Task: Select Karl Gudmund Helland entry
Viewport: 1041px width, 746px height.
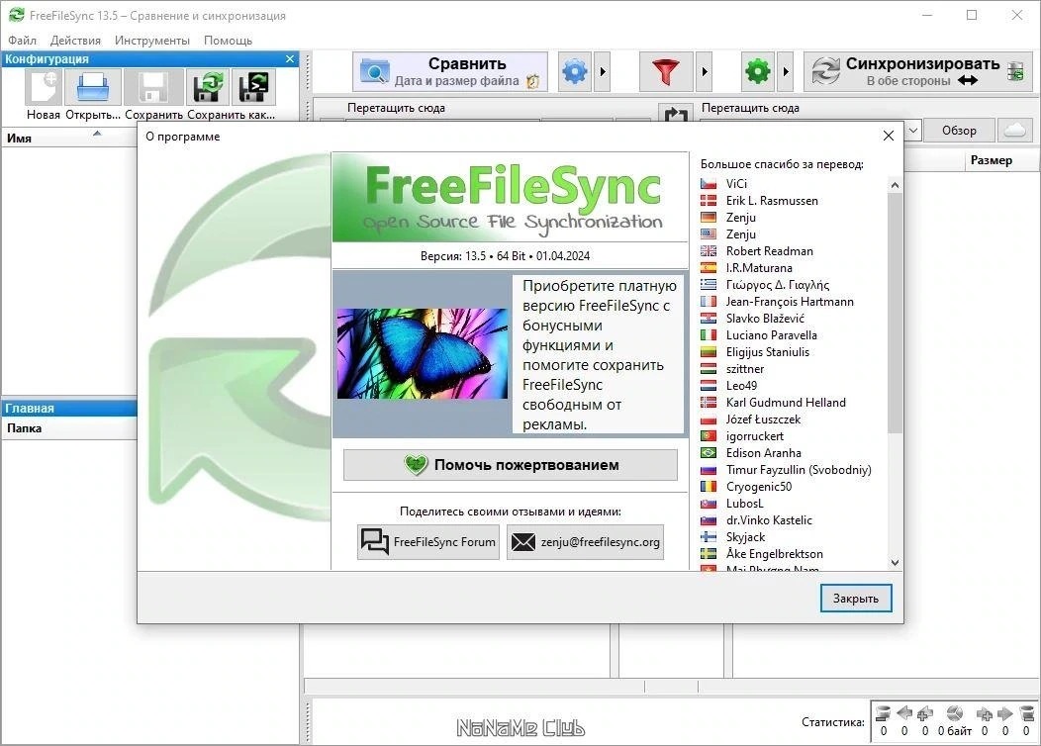Action: click(x=786, y=403)
